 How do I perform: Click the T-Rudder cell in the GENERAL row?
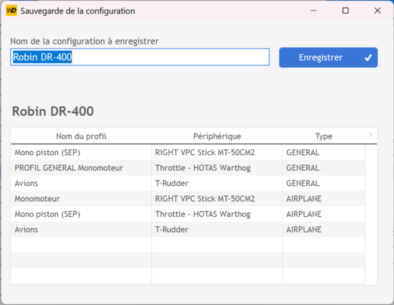click(217, 183)
